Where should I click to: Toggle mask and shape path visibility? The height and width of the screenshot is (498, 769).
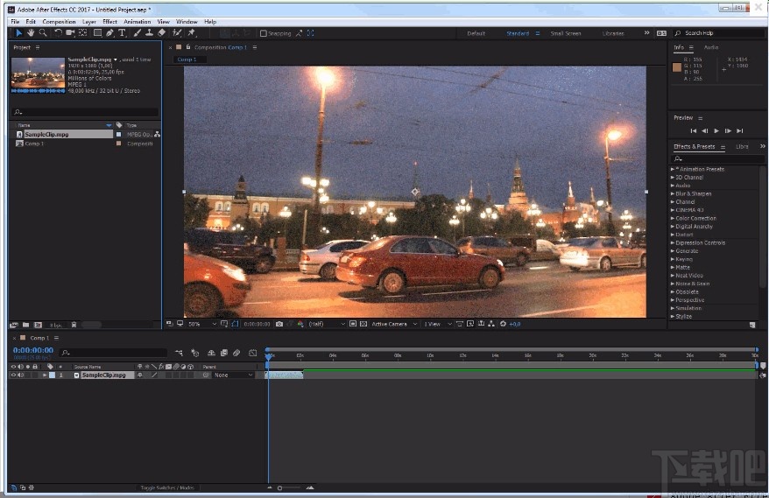(x=235, y=324)
